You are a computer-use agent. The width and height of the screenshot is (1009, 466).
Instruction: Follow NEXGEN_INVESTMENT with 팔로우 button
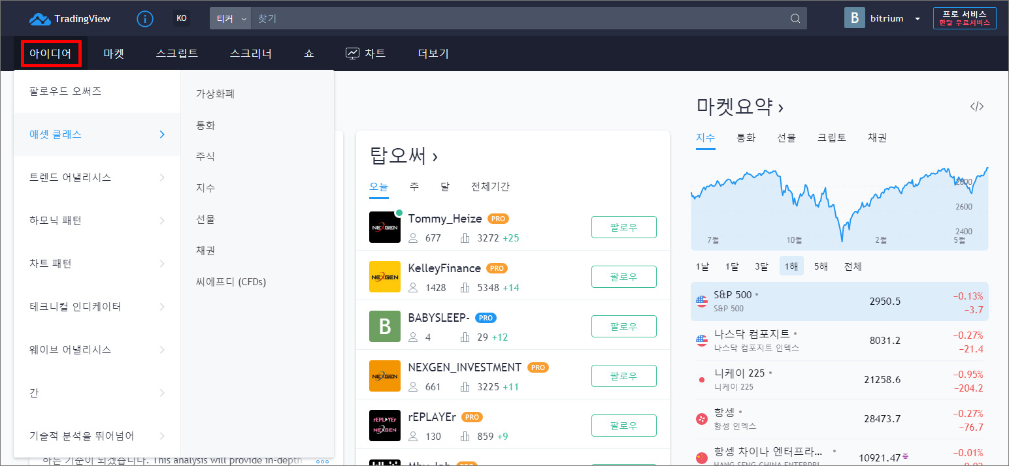pyautogui.click(x=624, y=376)
